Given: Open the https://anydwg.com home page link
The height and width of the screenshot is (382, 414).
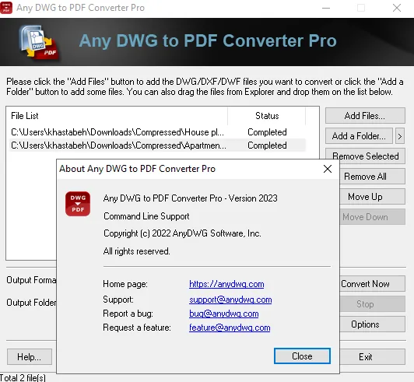Looking at the screenshot, I should (x=226, y=284).
